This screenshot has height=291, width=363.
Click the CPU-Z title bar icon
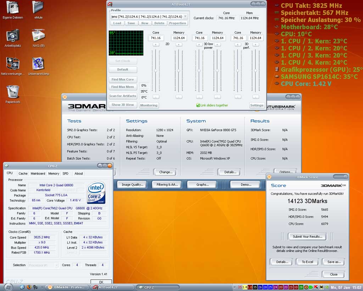point(7,166)
